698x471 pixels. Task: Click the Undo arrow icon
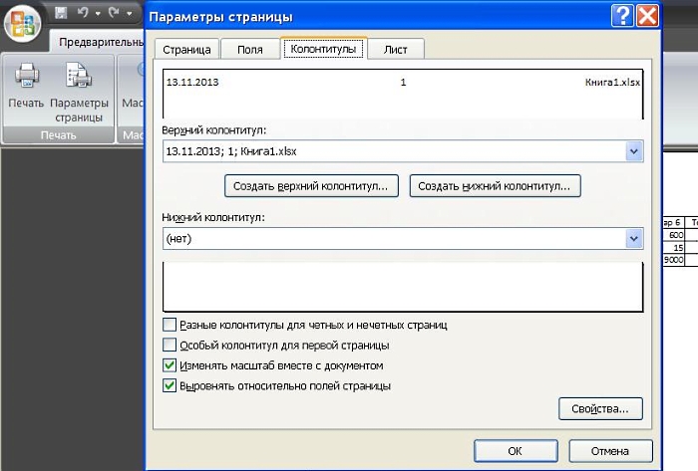tap(84, 14)
